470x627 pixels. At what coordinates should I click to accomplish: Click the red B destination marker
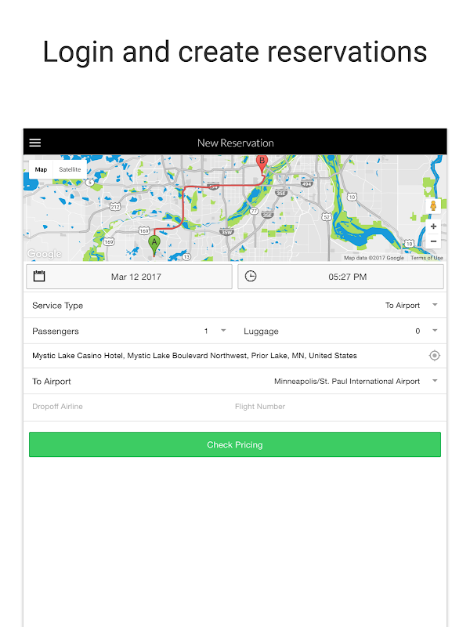pos(262,165)
